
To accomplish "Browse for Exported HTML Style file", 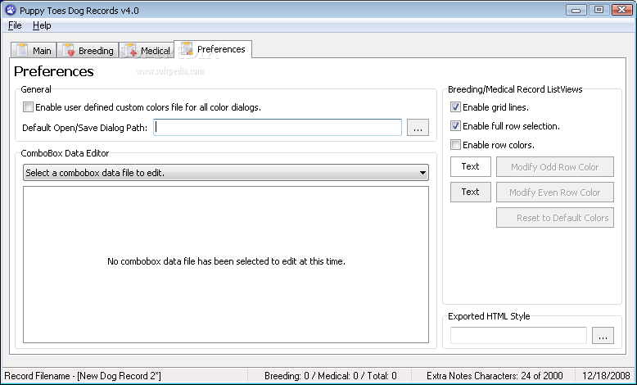I will (603, 335).
